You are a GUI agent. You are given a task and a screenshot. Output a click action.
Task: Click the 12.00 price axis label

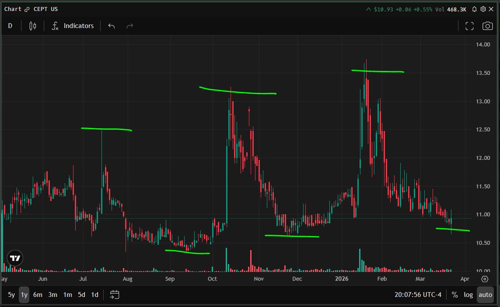[483, 158]
